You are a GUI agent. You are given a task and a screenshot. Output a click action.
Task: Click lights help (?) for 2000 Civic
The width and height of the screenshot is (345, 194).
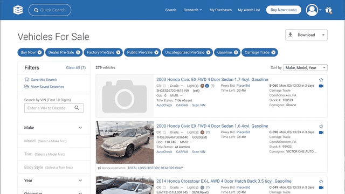pos(208,132)
